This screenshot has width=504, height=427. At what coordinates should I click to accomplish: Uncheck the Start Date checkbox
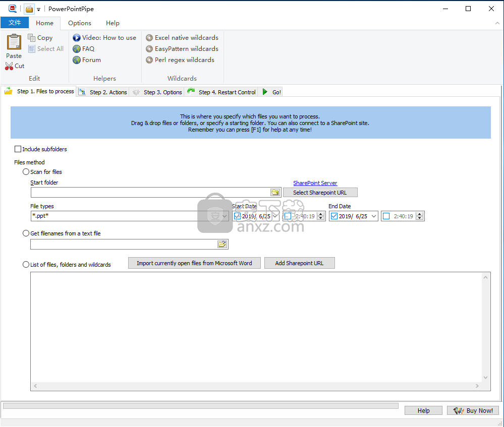click(237, 216)
